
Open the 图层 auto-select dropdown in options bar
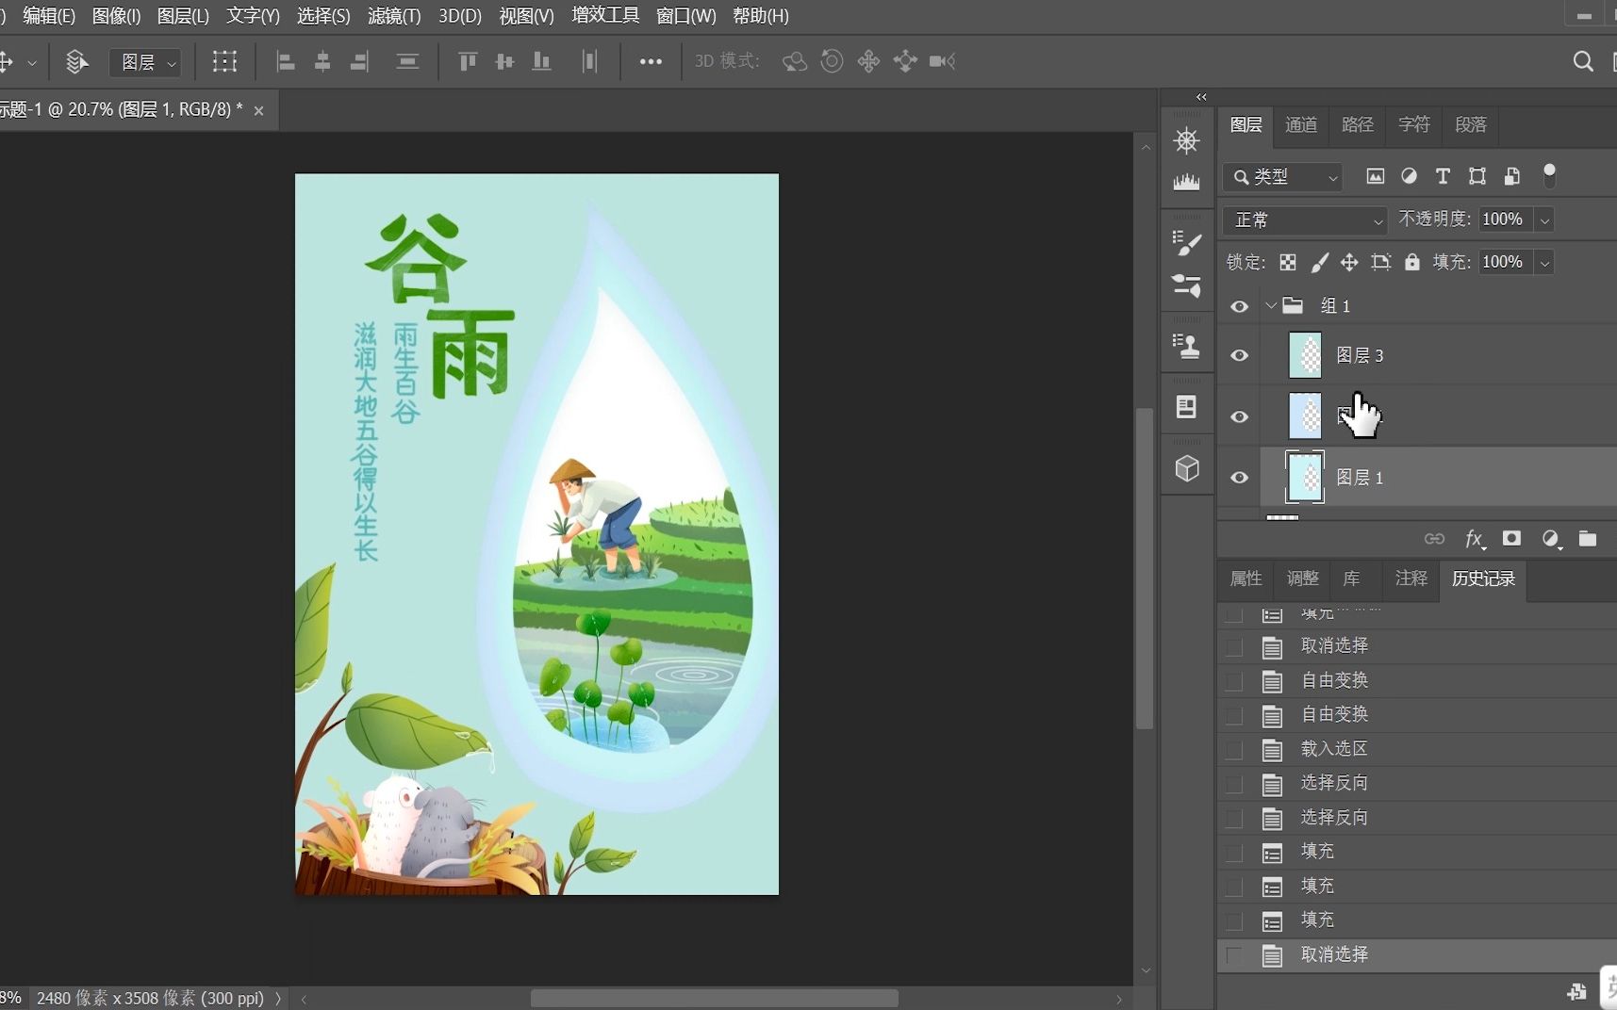click(145, 62)
